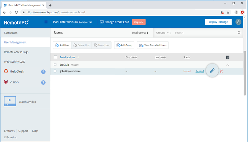Open a new browser tab

point(50,5)
